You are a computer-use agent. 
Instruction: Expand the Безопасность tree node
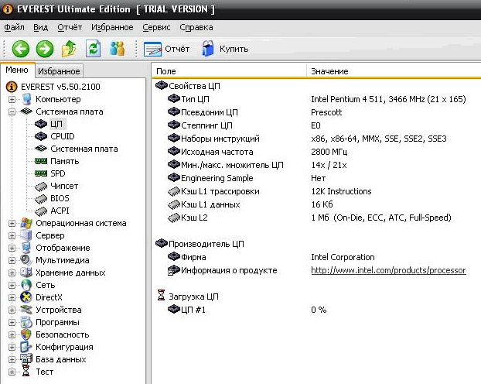click(x=12, y=334)
